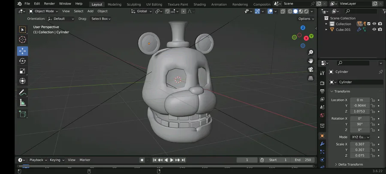Image resolution: width=386 pixels, height=174 pixels.
Task: Open the Drag Select Box dropdown
Action: click(100, 19)
